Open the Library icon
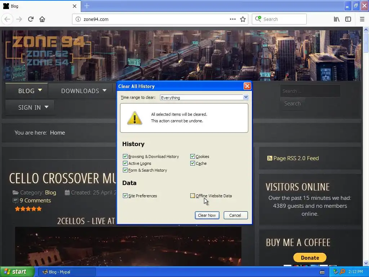 337,19
